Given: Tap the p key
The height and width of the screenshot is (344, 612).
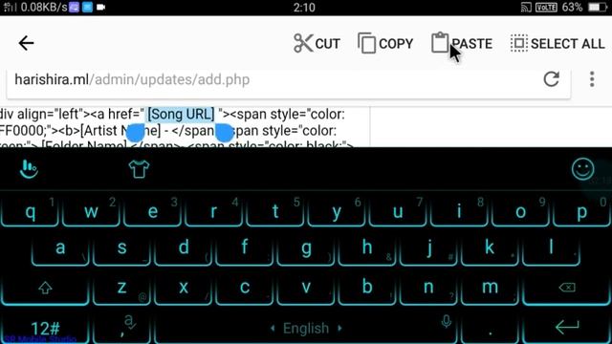Looking at the screenshot, I should pyautogui.click(x=581, y=211).
